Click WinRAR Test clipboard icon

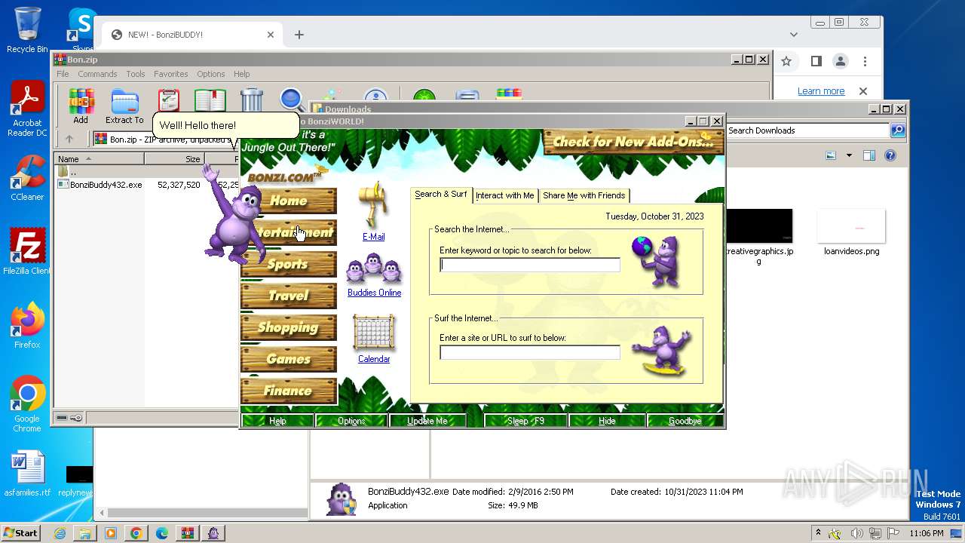169,100
